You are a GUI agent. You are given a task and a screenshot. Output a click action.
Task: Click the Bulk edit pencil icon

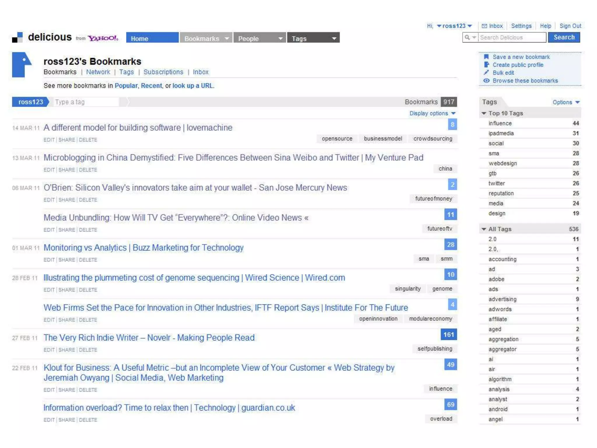point(486,73)
